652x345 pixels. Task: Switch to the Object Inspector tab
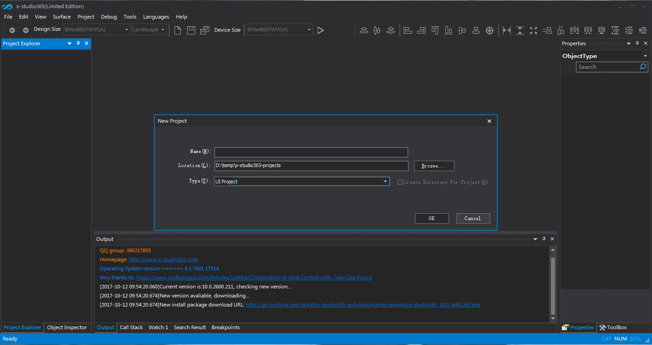(67, 327)
